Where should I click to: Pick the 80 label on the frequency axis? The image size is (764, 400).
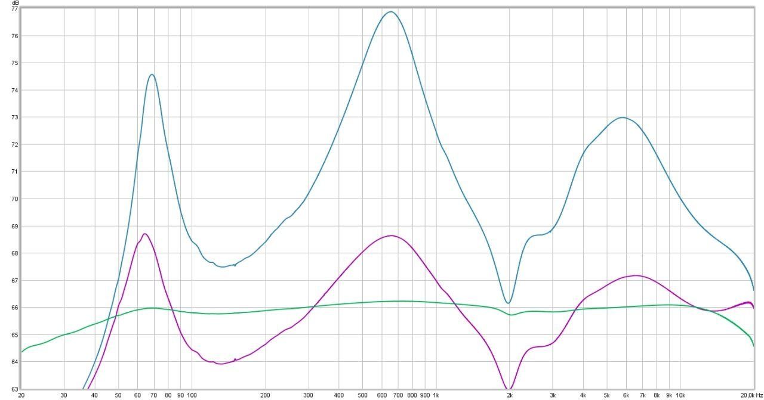[168, 395]
